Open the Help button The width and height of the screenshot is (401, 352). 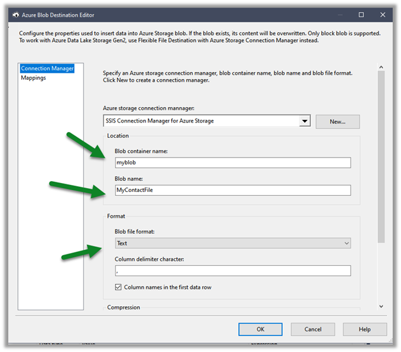pyautogui.click(x=365, y=330)
